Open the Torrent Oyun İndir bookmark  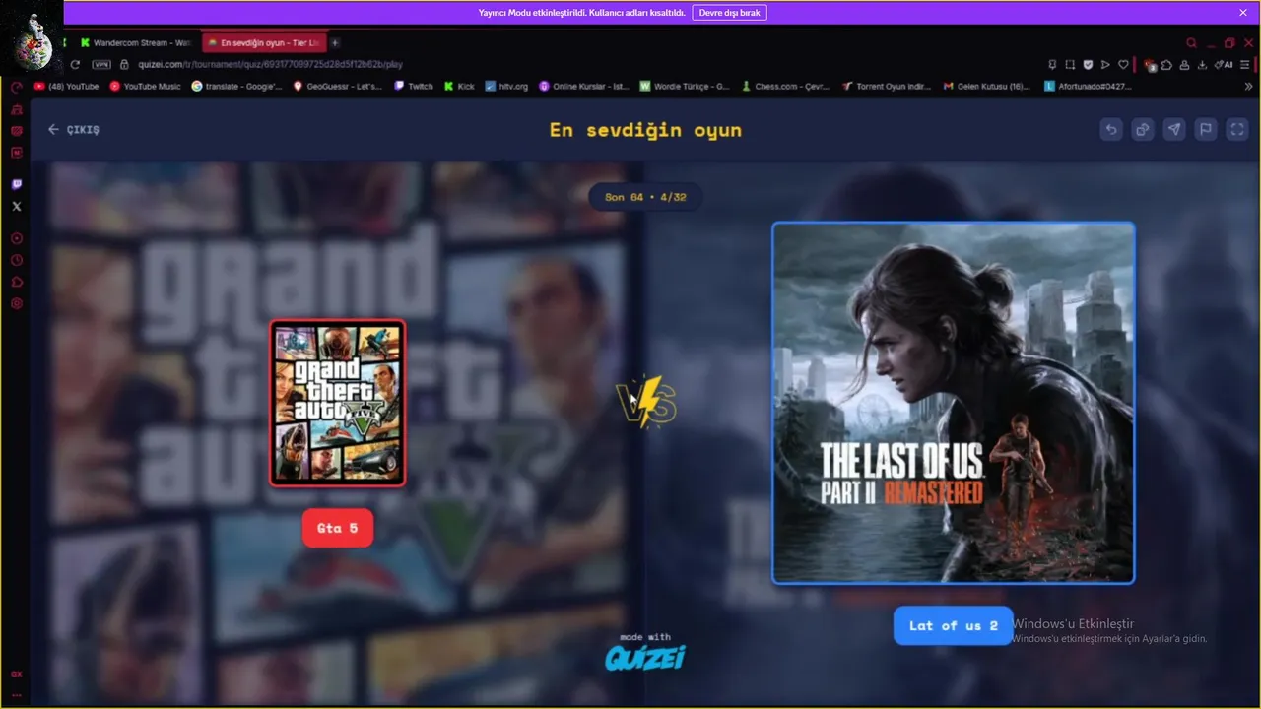tap(887, 86)
